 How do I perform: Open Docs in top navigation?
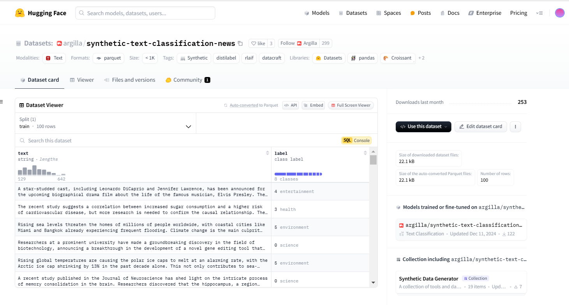pyautogui.click(x=450, y=13)
